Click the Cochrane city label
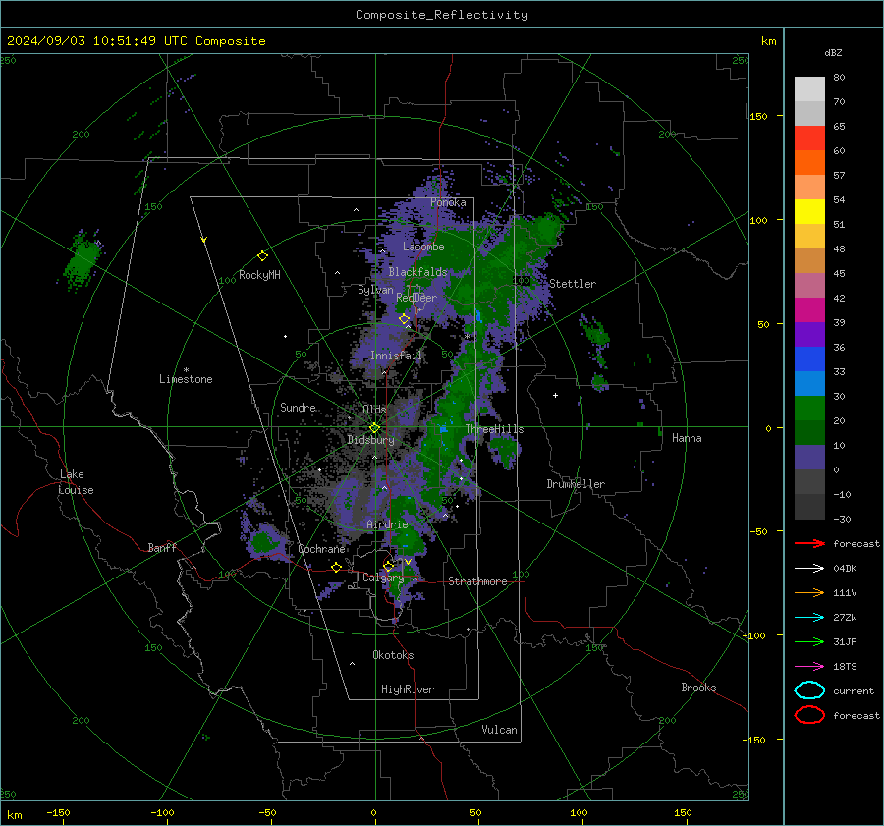 (x=321, y=549)
